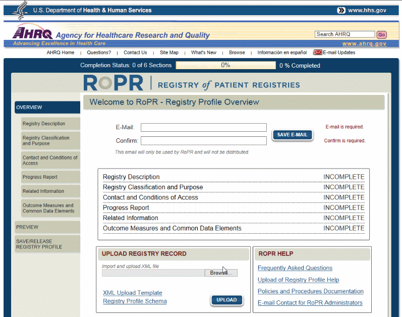Screen dimensions: 402x317
Task: Click the Progress Report status row
Action: (x=234, y=208)
